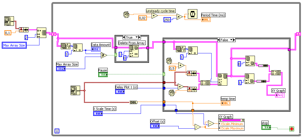303x139 pixels.
Task: Click the To Double Precision conversion node
Action: click(x=134, y=102)
